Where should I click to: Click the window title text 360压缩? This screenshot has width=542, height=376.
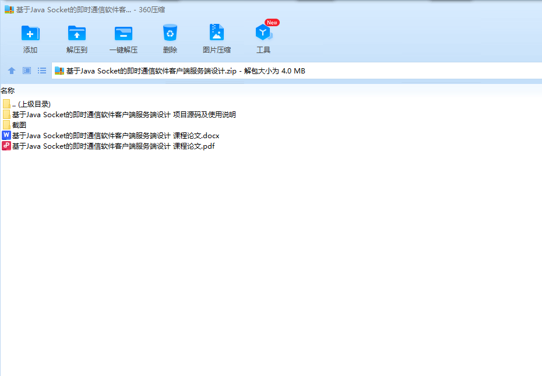tap(152, 10)
